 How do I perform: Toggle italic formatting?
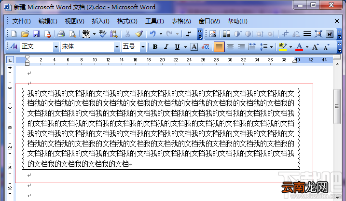click(x=166, y=46)
